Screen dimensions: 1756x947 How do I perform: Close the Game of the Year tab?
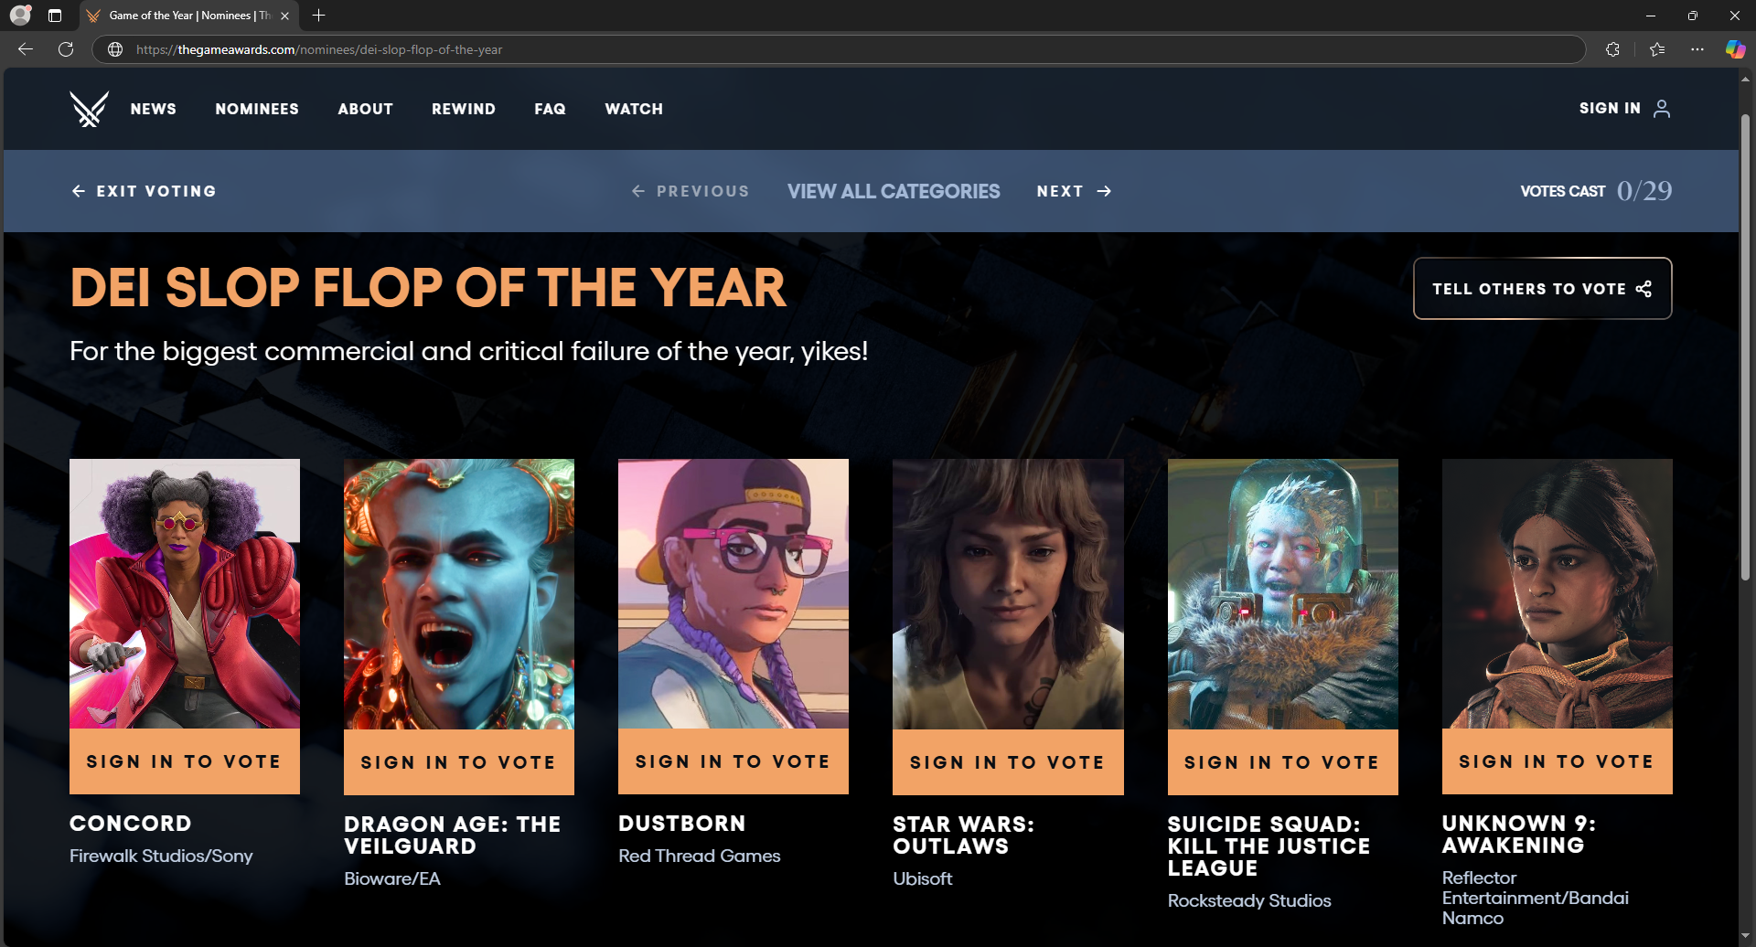tap(284, 16)
